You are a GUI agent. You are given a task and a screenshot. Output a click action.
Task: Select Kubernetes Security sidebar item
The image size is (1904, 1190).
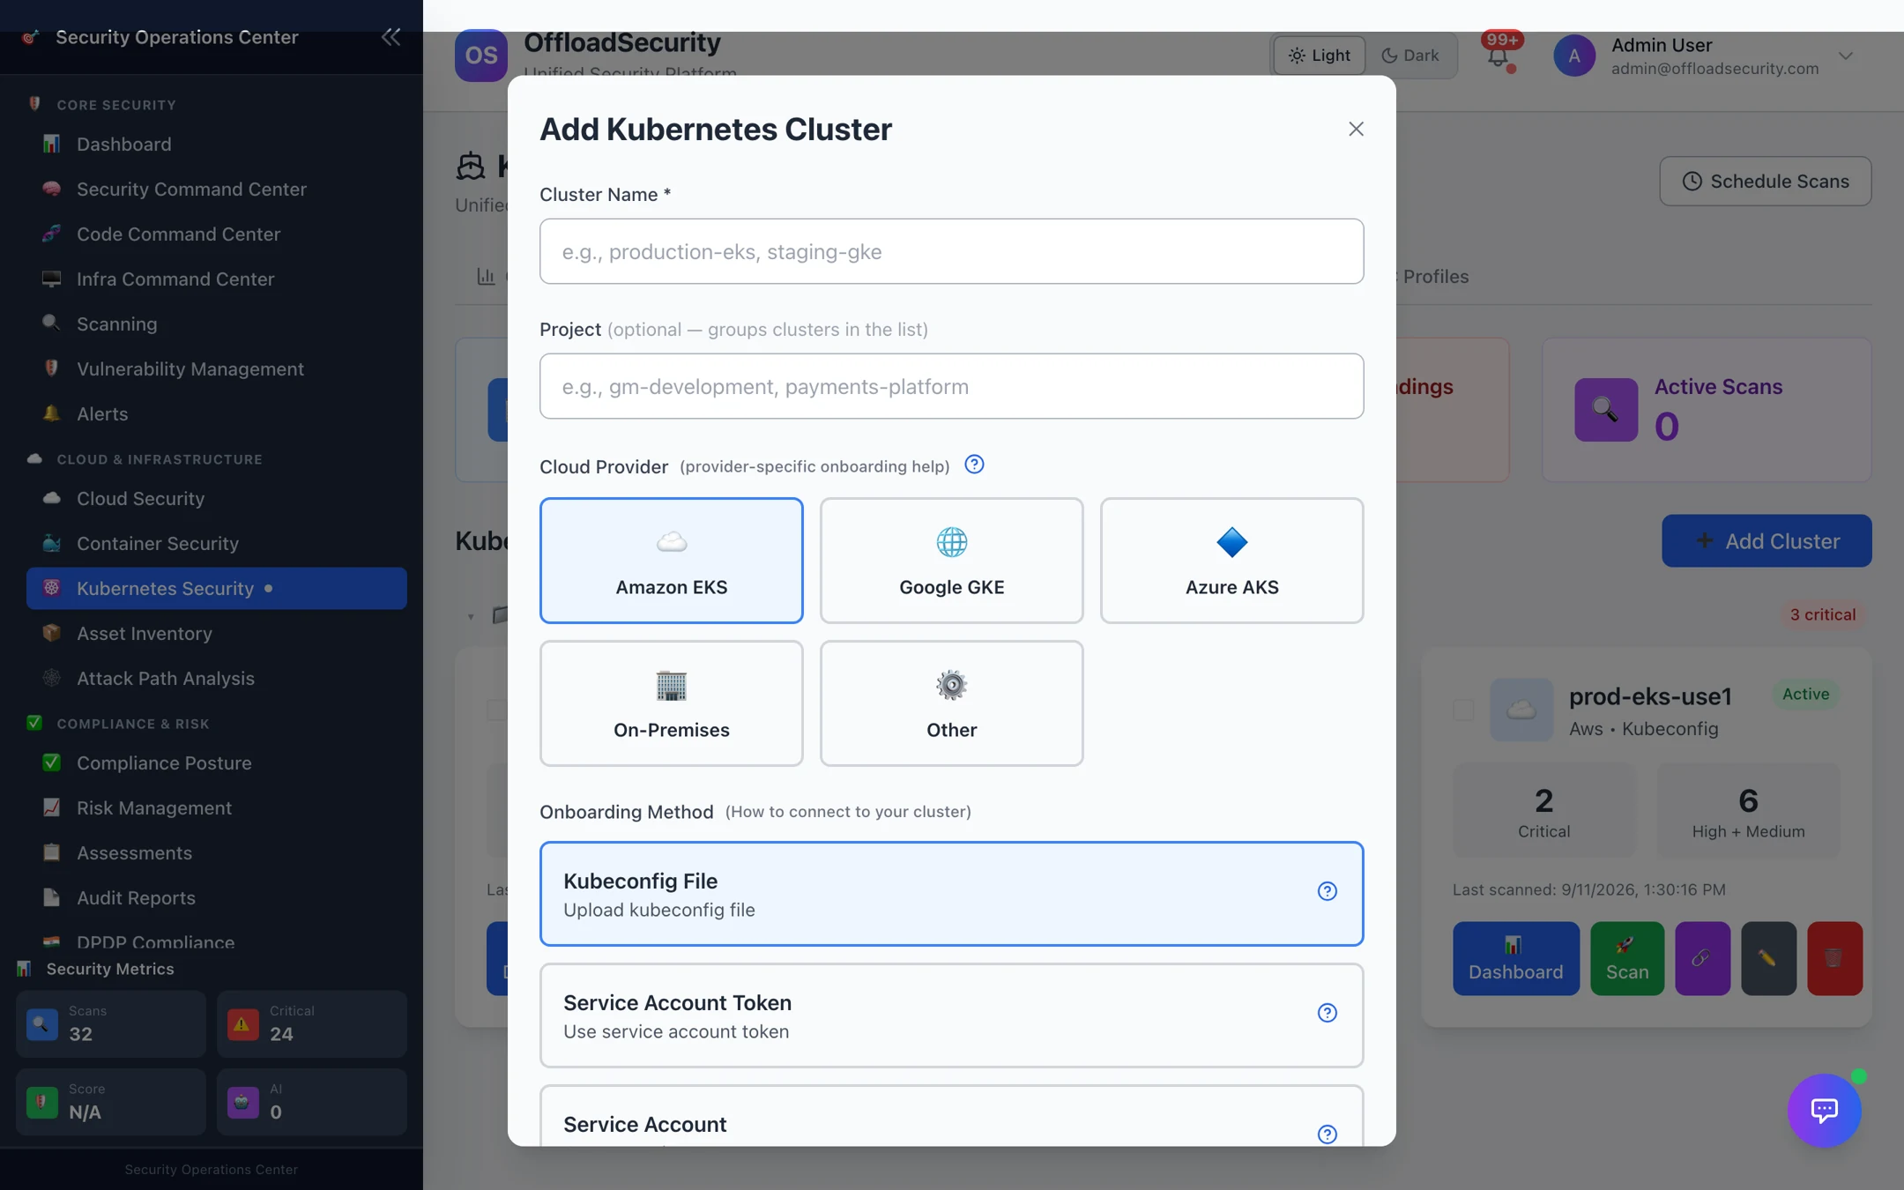[216, 588]
